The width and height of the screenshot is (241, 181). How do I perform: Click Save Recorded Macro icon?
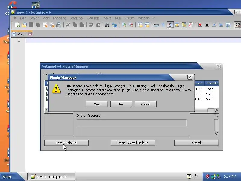(x=228, y=25)
